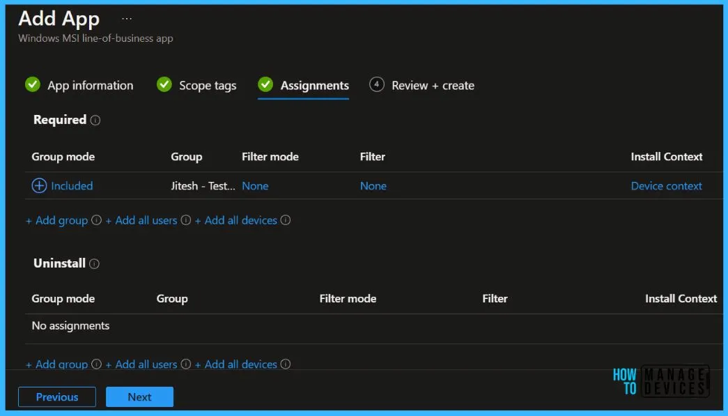Click the info icon beside Uninstall heading
This screenshot has height=416, width=728.
pos(95,263)
